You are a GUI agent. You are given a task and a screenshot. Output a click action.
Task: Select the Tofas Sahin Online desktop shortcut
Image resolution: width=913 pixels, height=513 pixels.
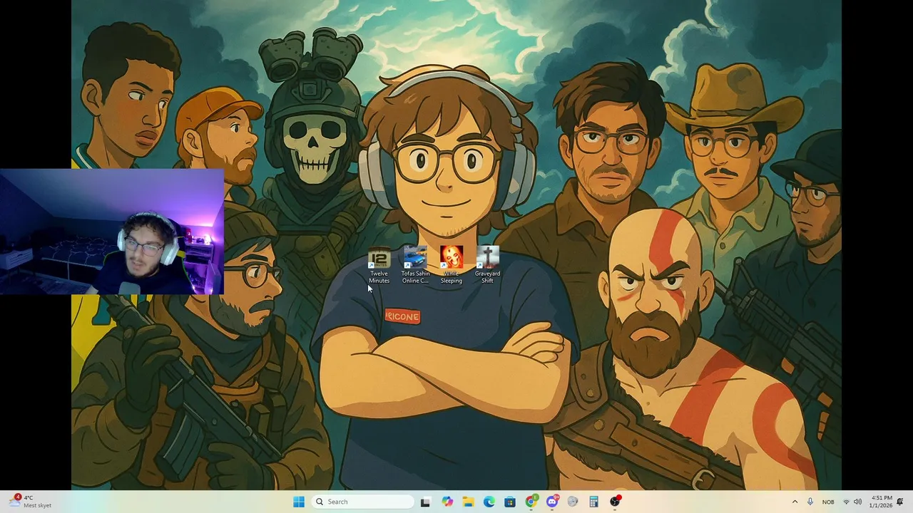point(415,266)
